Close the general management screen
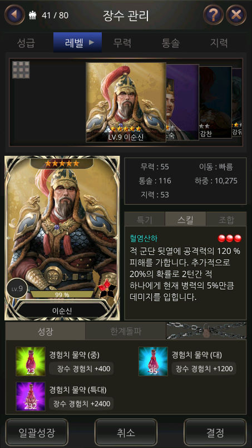The width and height of the screenshot is (252, 448). coord(236,15)
